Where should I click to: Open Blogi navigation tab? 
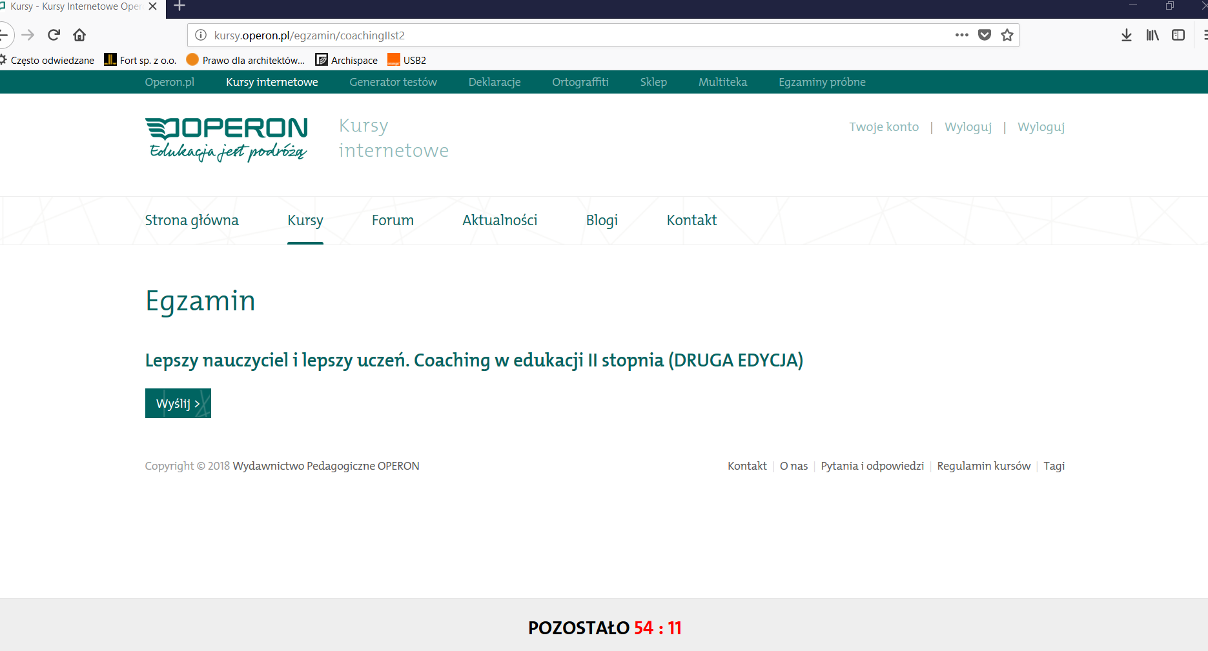602,221
